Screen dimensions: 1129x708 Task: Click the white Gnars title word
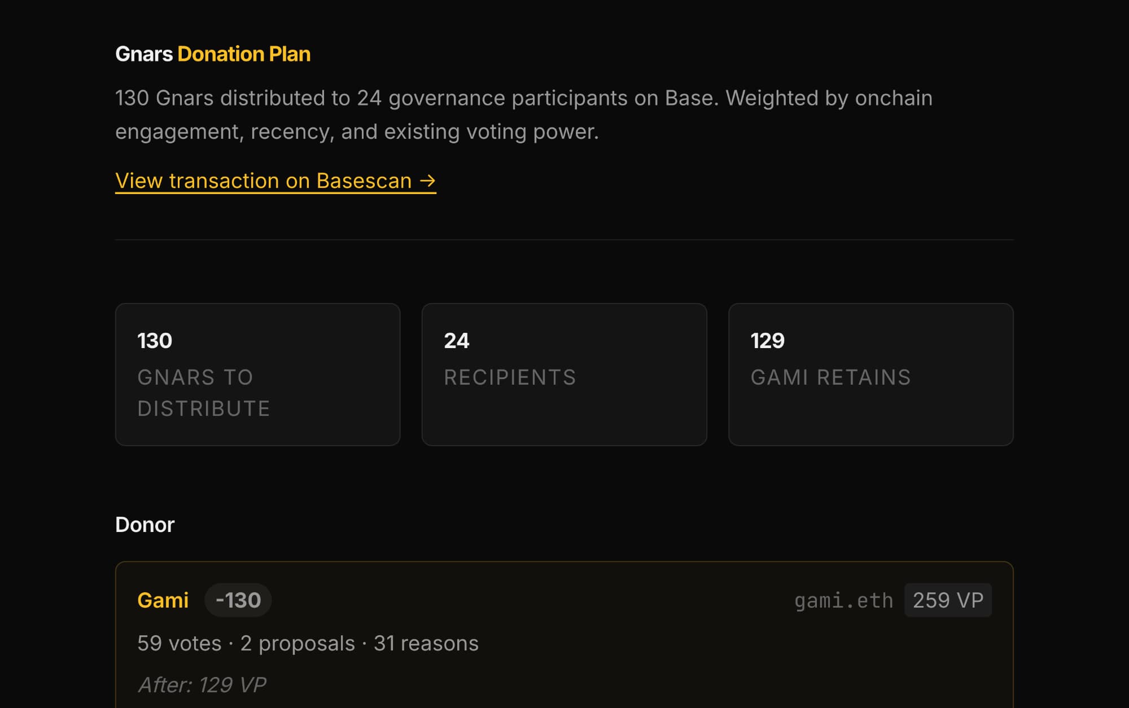(x=144, y=54)
